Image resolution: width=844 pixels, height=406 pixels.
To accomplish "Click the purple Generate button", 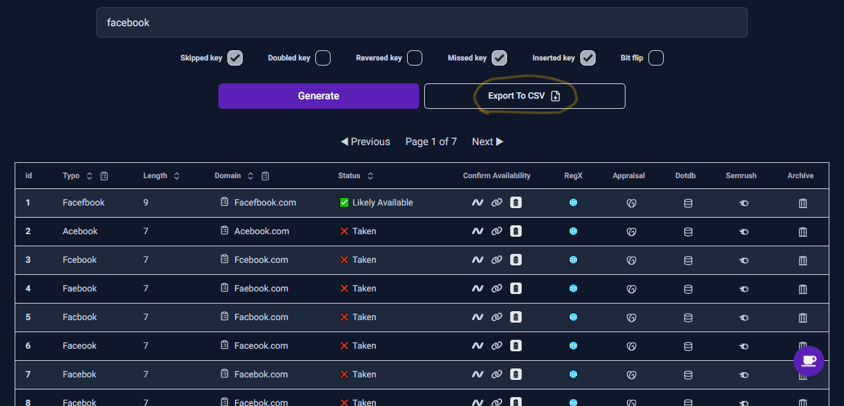I will (318, 96).
